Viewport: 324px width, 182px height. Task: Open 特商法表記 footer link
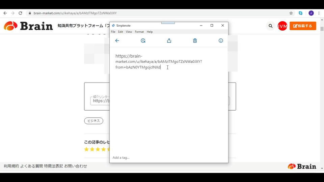click(x=54, y=166)
